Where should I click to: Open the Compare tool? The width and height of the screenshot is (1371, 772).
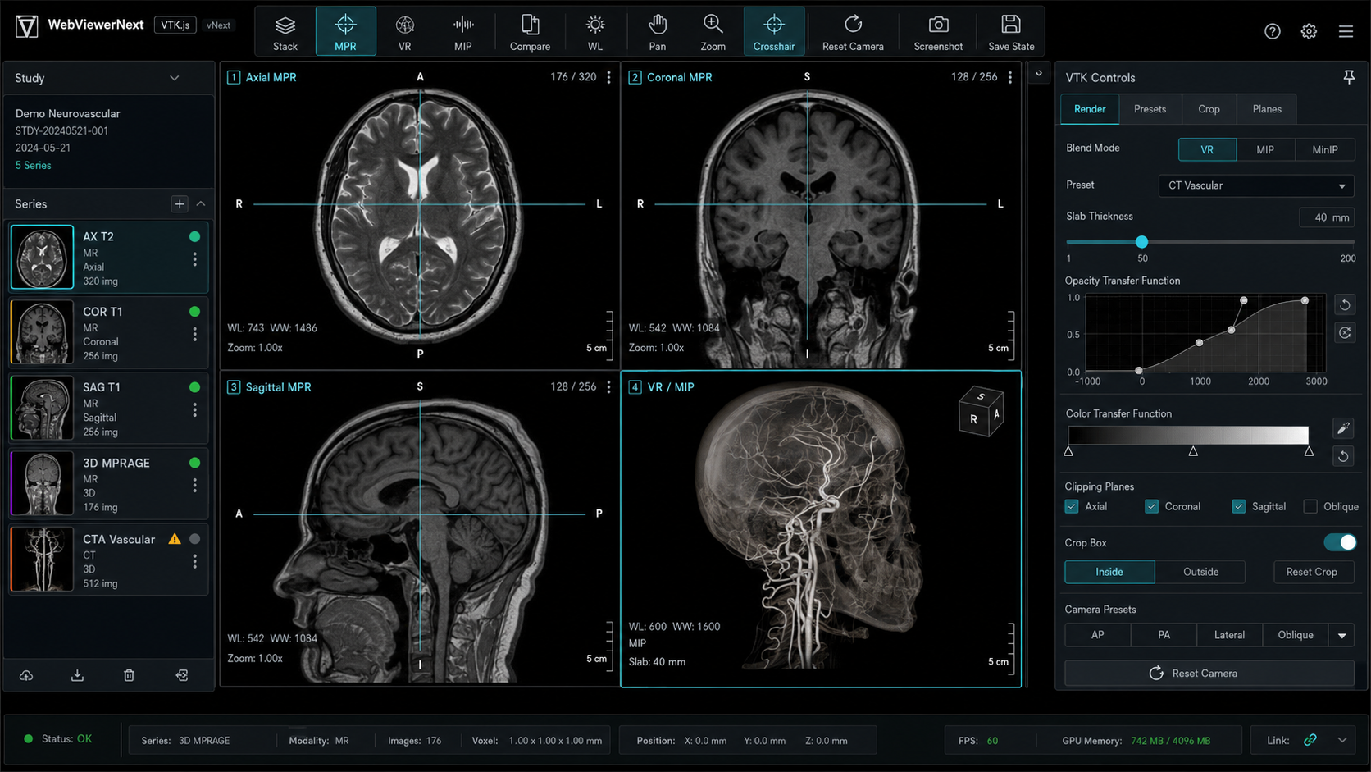(530, 32)
